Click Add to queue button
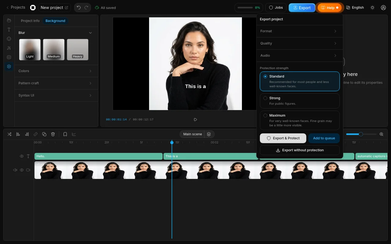Viewport: 391px width, 244px height. tap(324, 138)
